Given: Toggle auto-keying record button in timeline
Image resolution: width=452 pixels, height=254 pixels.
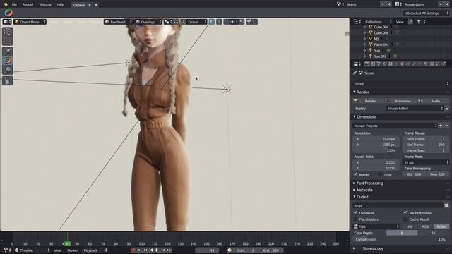Looking at the screenshot, I should coord(133,250).
